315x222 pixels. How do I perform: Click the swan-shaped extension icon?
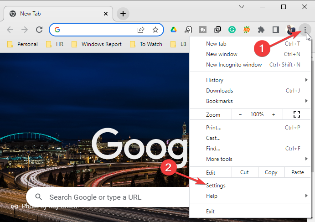pyautogui.click(x=188, y=30)
